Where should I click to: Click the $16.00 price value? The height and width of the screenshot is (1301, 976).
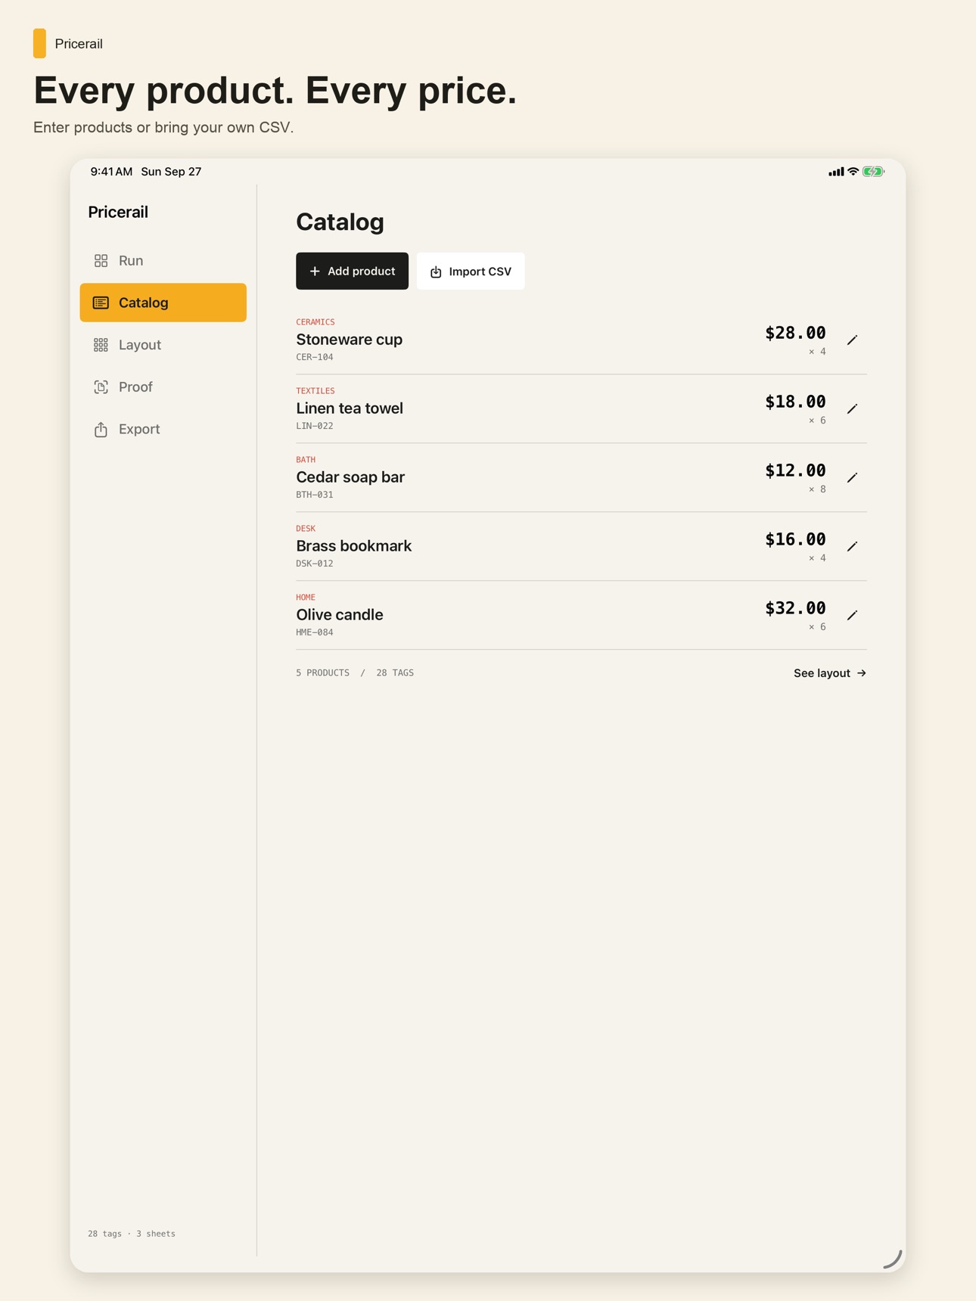tap(795, 539)
